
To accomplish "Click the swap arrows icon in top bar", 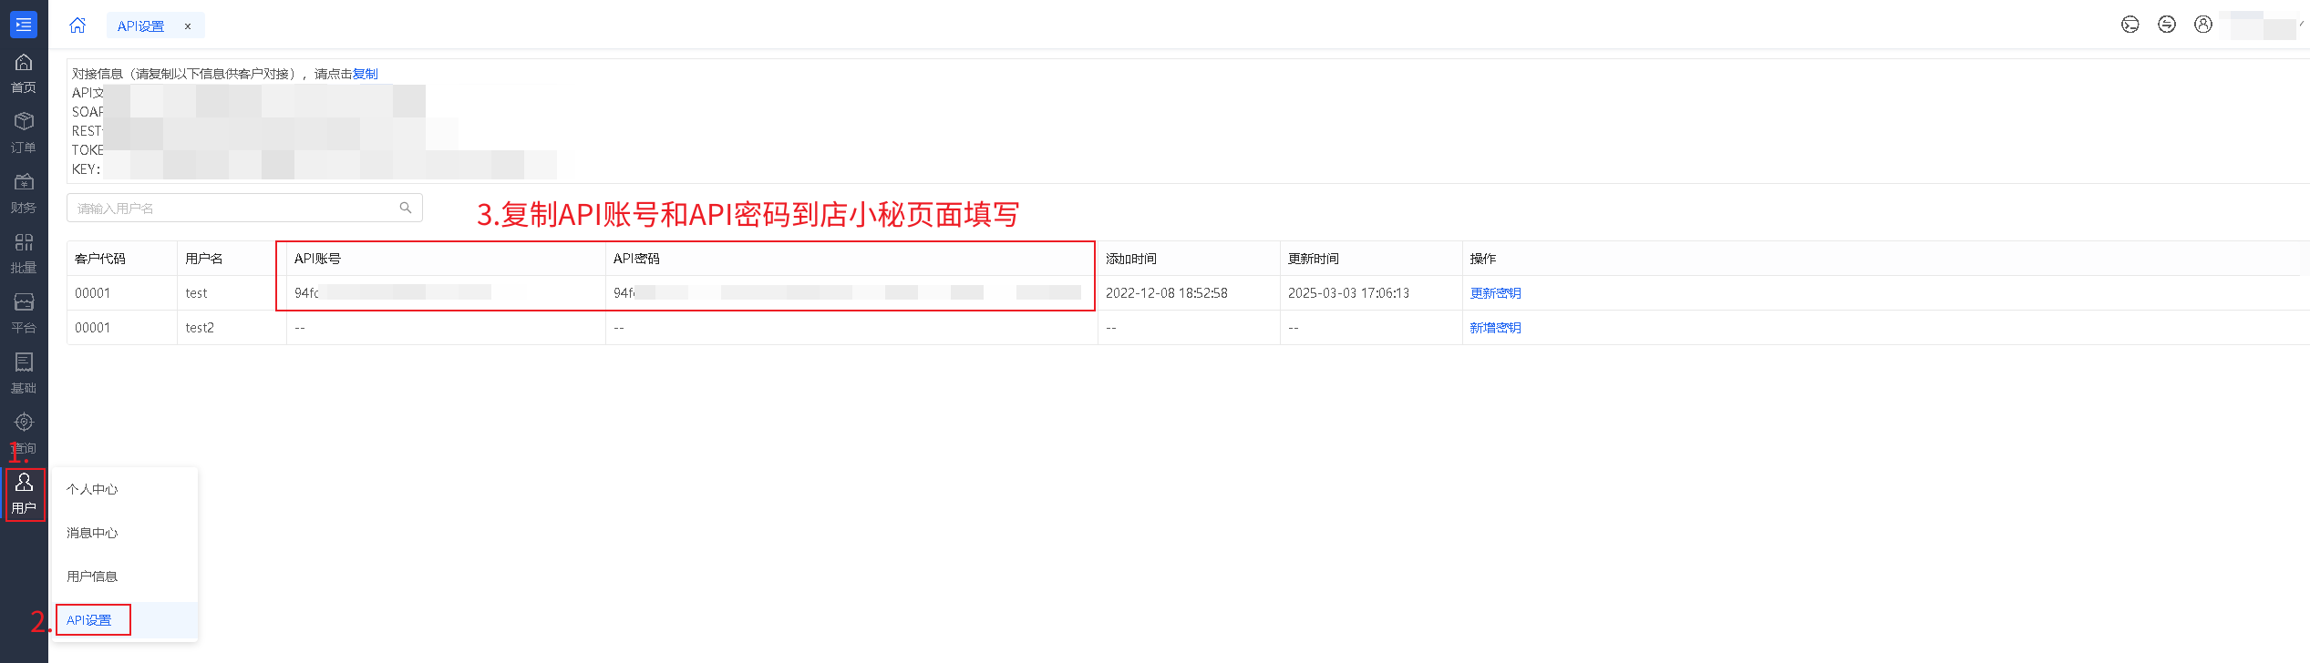I will [x=2166, y=25].
